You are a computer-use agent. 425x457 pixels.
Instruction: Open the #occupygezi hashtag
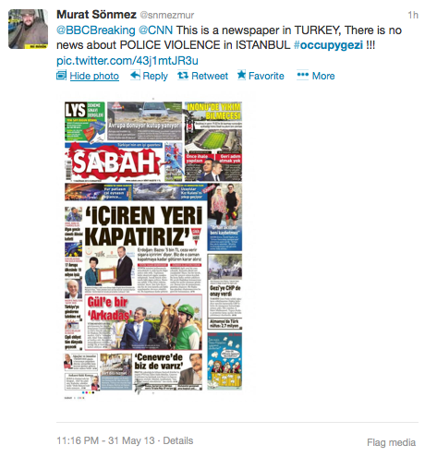coord(328,45)
